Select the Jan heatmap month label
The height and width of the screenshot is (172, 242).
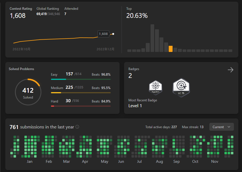(30, 161)
